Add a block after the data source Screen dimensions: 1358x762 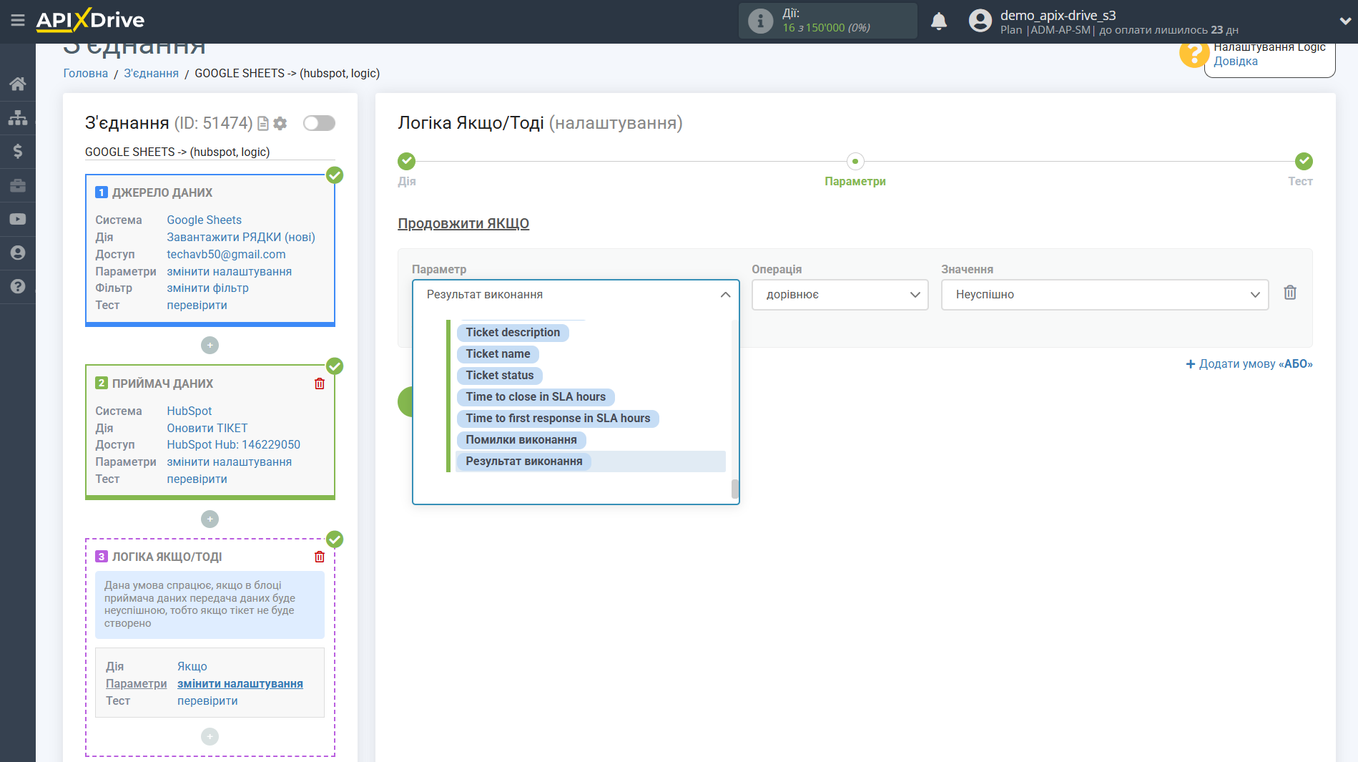click(x=210, y=345)
